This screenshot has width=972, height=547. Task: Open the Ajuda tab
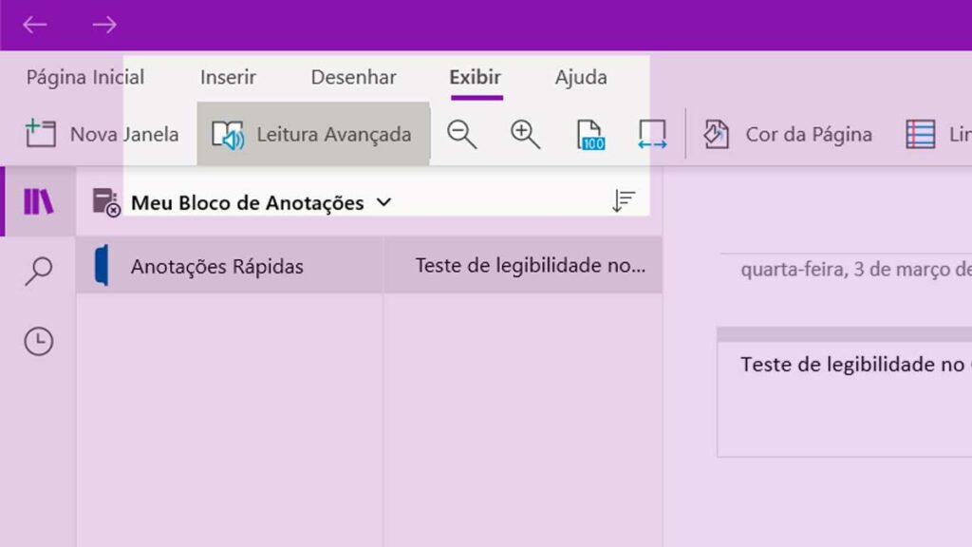coord(581,77)
